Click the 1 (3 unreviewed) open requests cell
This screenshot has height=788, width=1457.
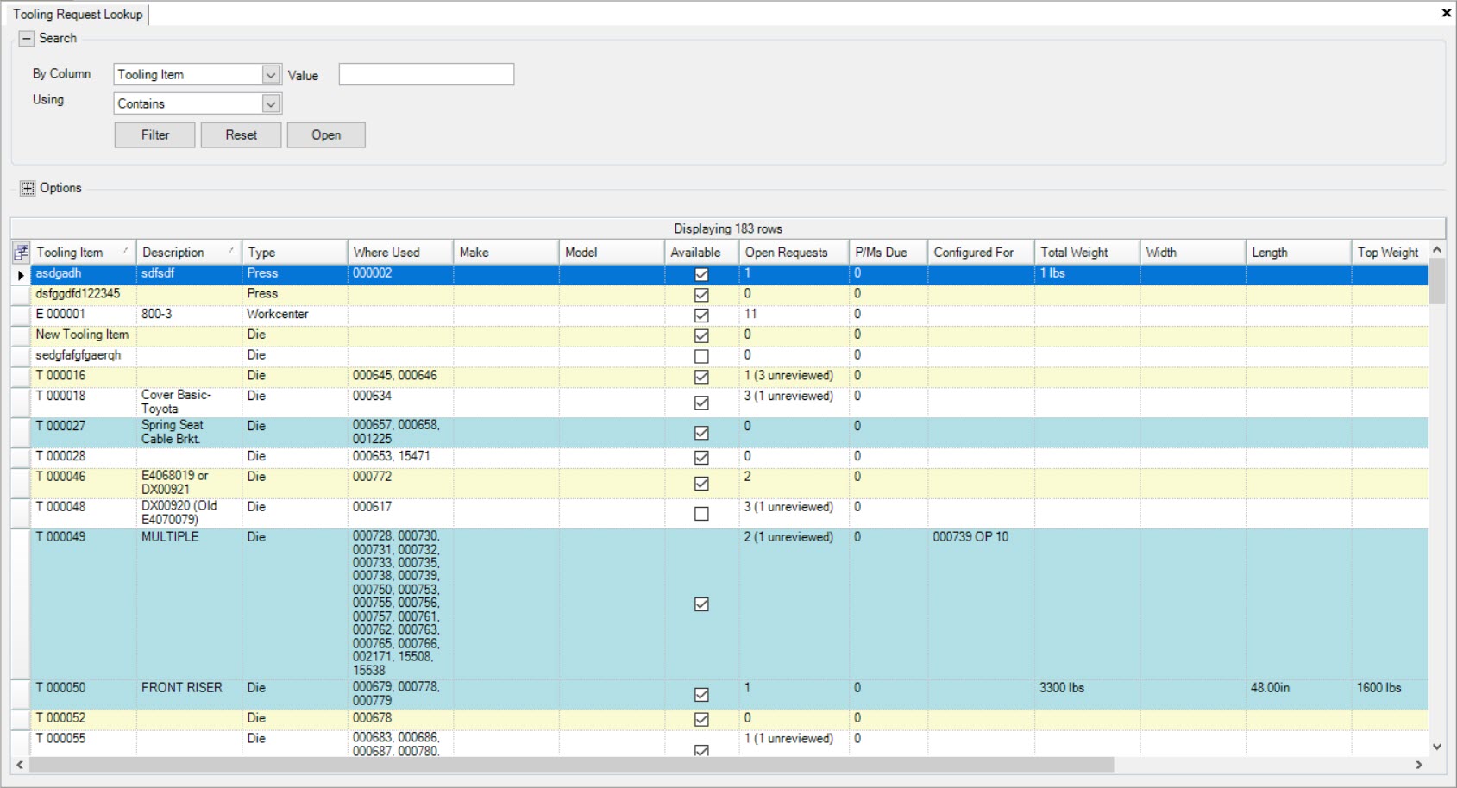(x=794, y=377)
